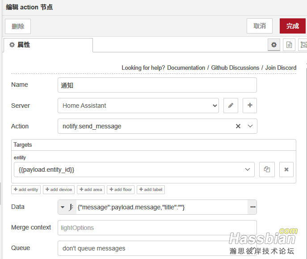Viewport: 307px width, 259px height.
Task: Open node properties gear icon tab
Action: (x=274, y=45)
